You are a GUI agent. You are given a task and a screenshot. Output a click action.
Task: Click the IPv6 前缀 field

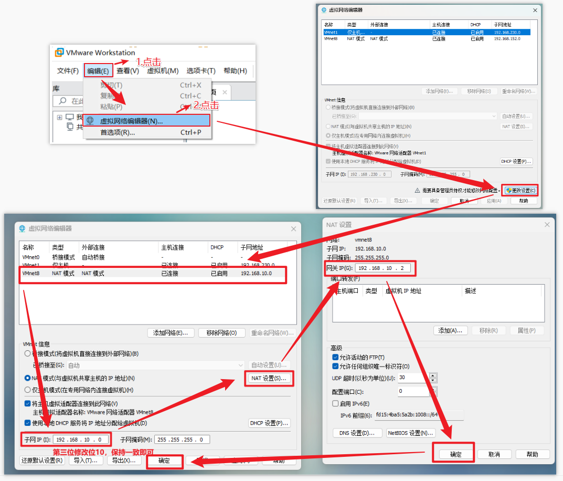coord(419,415)
